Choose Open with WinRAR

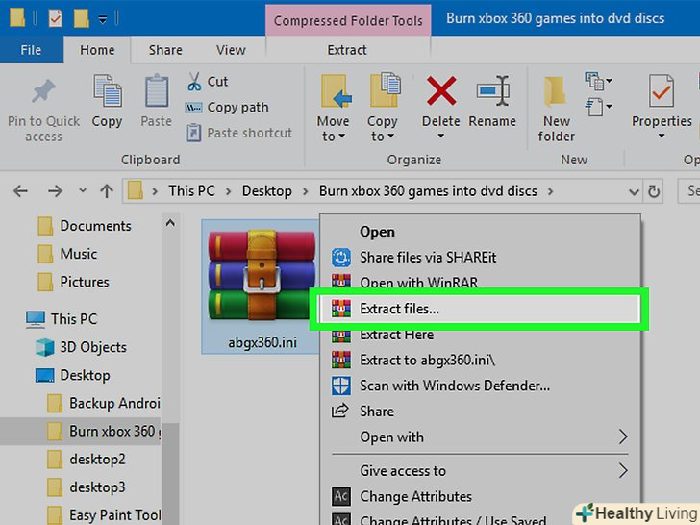click(x=481, y=282)
